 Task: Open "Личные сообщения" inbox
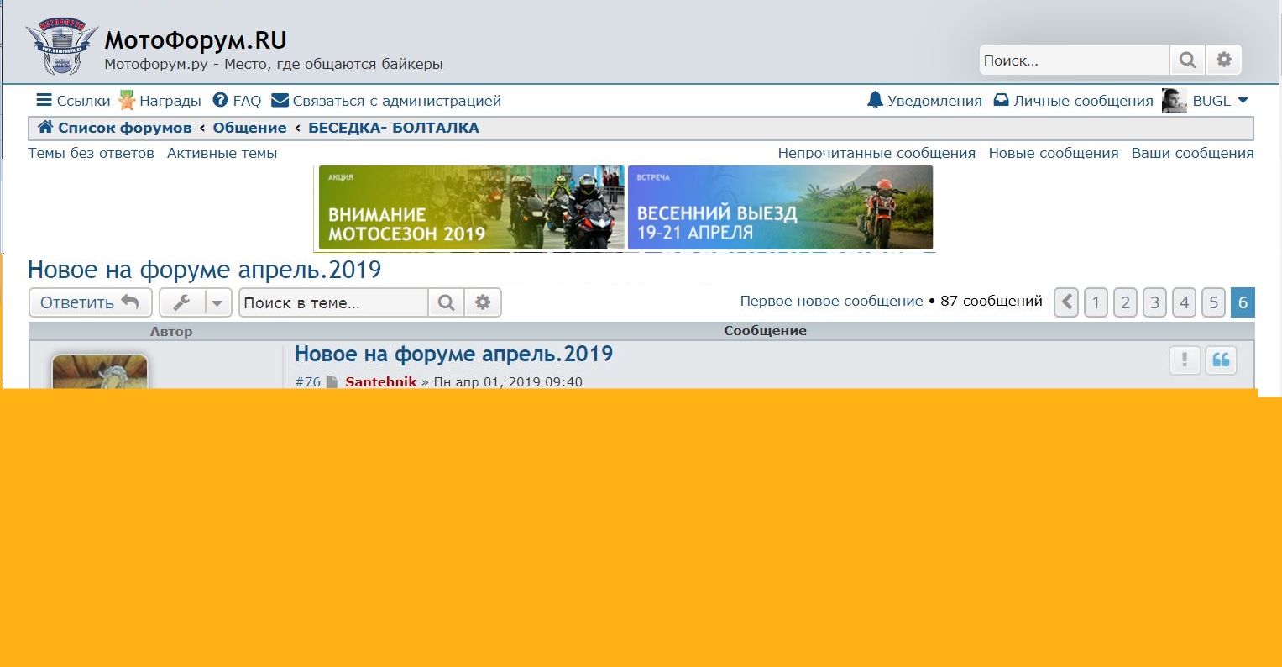(x=1073, y=101)
